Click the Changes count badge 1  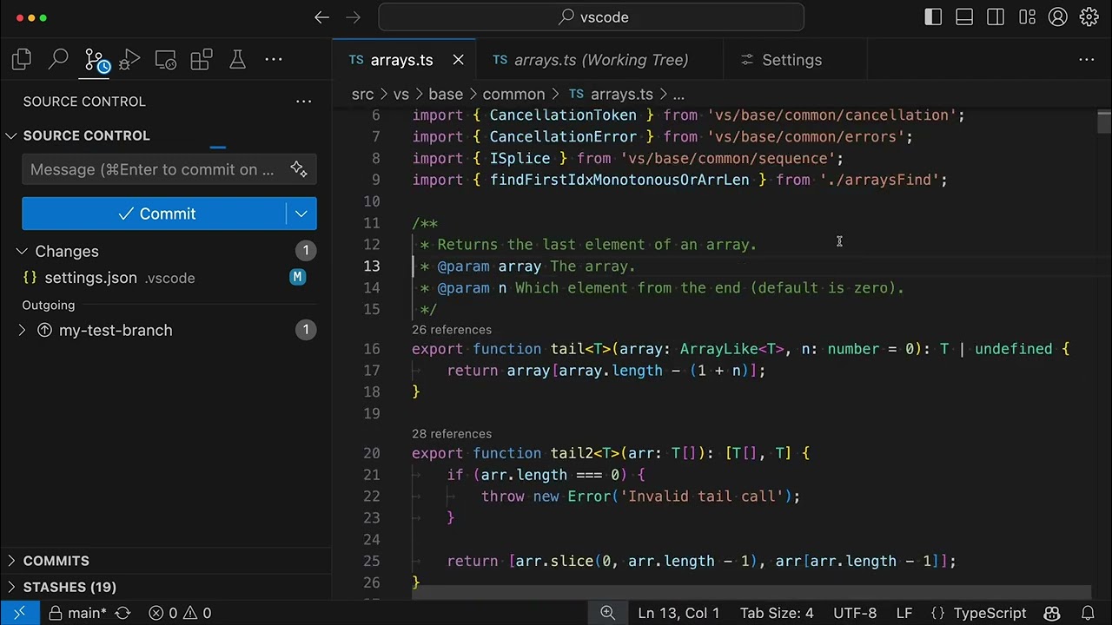306,251
